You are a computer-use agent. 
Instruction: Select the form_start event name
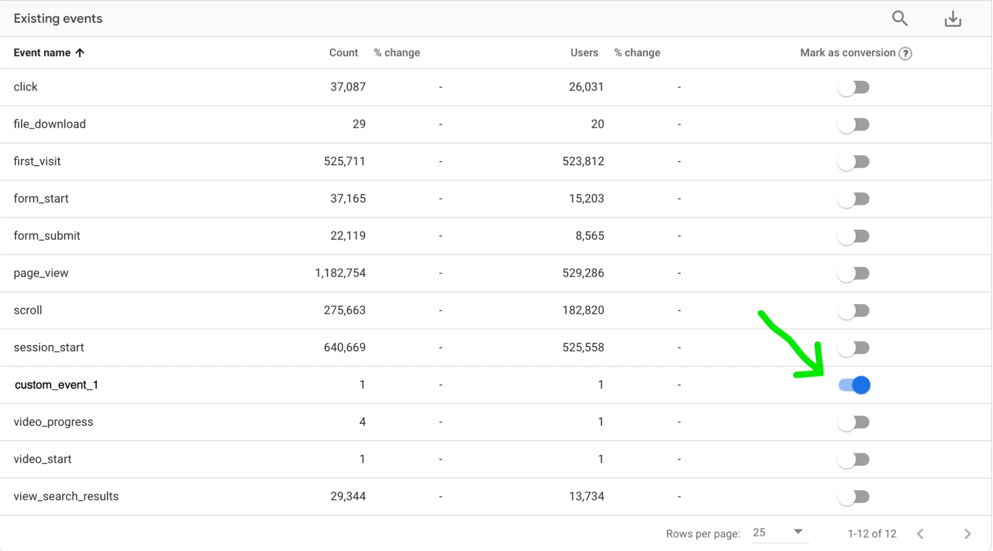tap(41, 199)
